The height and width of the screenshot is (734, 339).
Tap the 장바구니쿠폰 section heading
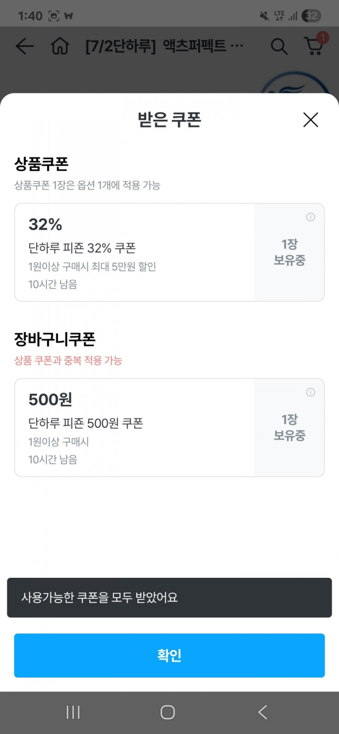pyautogui.click(x=55, y=339)
